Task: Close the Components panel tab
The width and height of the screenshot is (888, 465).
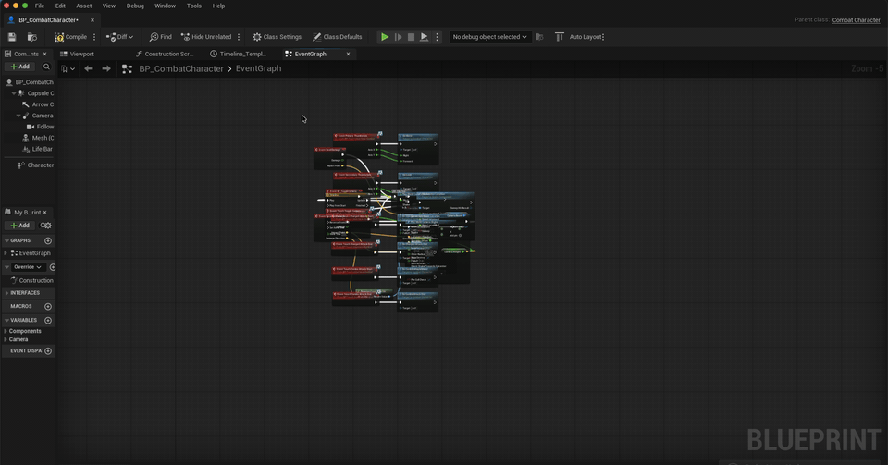Action: 44,54
